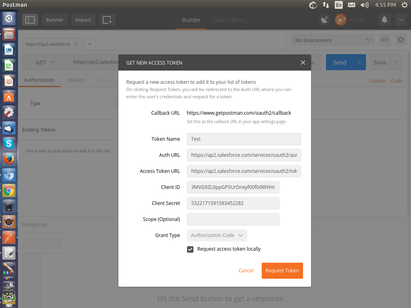Screen dimensions: 411x308
Task: Switch to the Team Library tab
Action: pos(230,20)
